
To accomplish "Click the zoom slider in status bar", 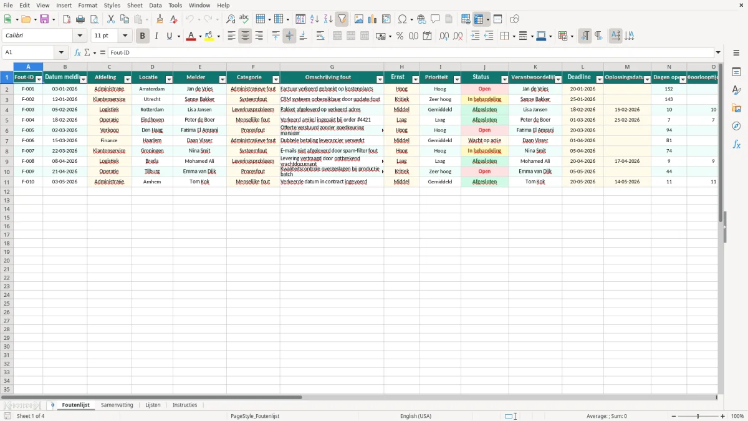I will pyautogui.click(x=698, y=416).
